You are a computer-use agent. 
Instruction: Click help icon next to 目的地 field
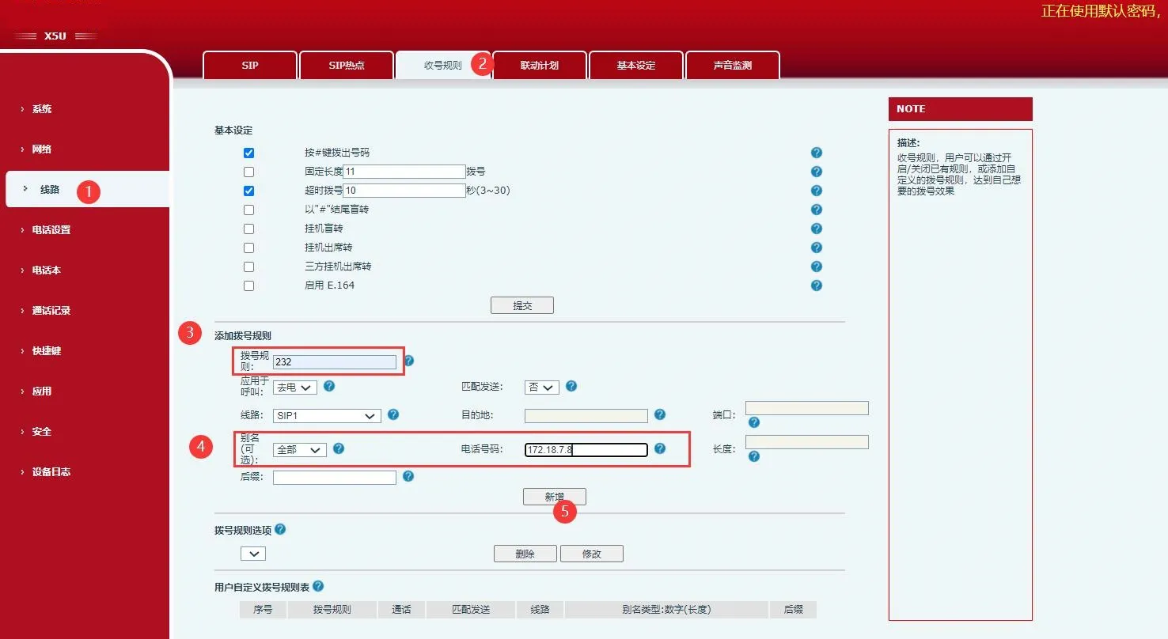[x=660, y=414]
